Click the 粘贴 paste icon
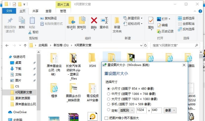 tap(32, 21)
